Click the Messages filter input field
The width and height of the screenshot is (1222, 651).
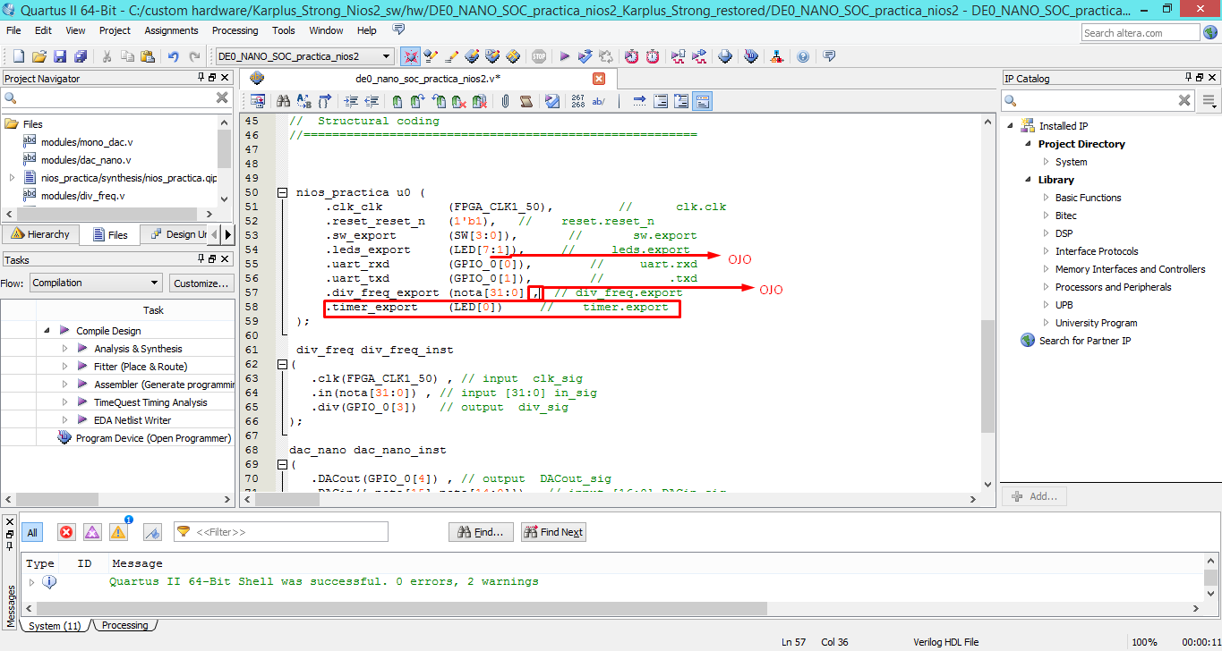click(281, 532)
